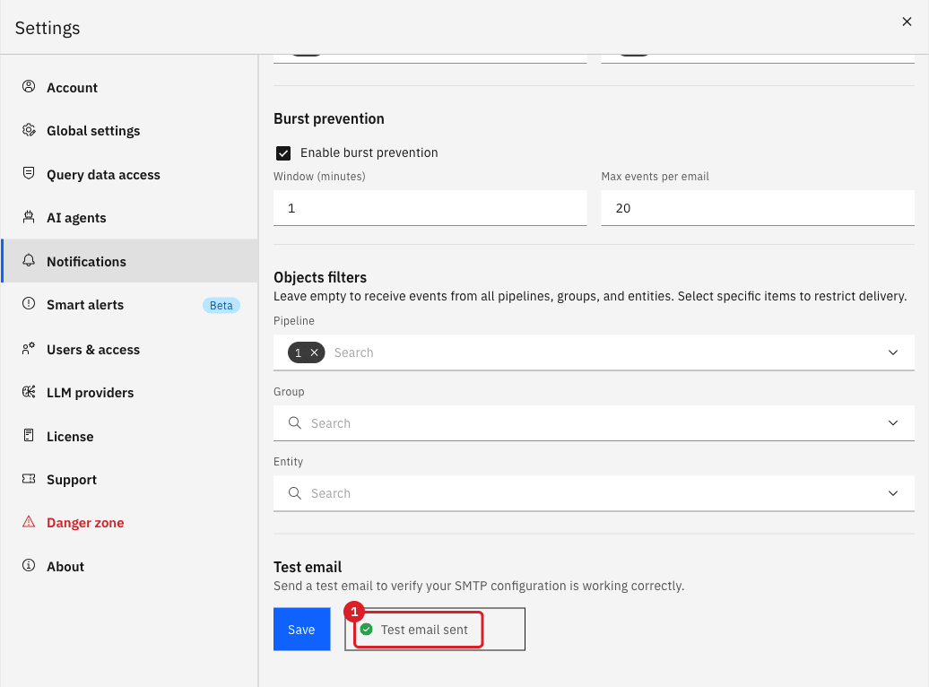Screen dimensions: 929x687
Task: Click the Danger zone warning triangle icon
Action: point(29,522)
